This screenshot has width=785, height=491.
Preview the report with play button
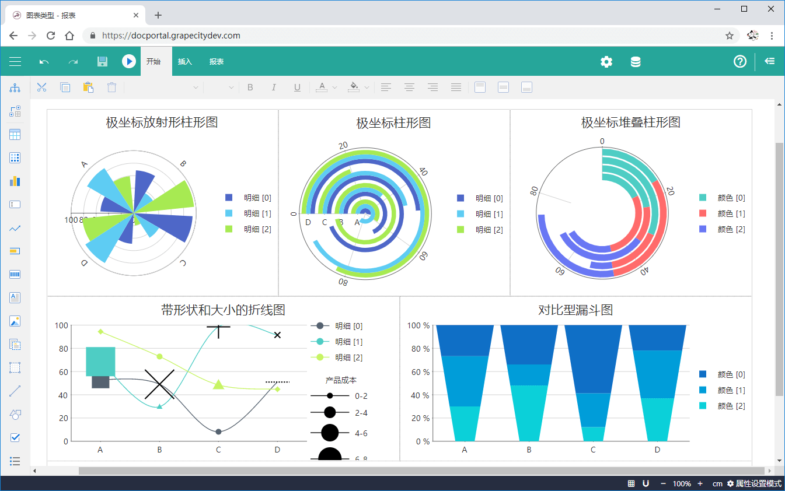tap(129, 61)
